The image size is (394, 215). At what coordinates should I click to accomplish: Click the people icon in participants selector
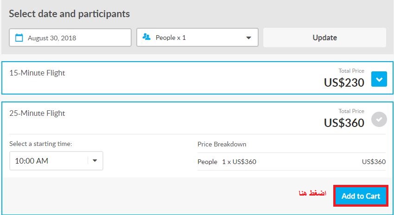[x=146, y=37]
